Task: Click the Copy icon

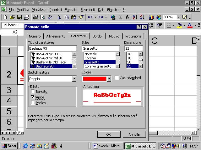Action: click(66, 17)
